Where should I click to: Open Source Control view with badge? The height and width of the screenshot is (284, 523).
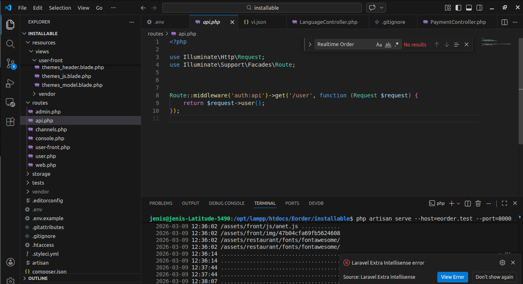(11, 63)
